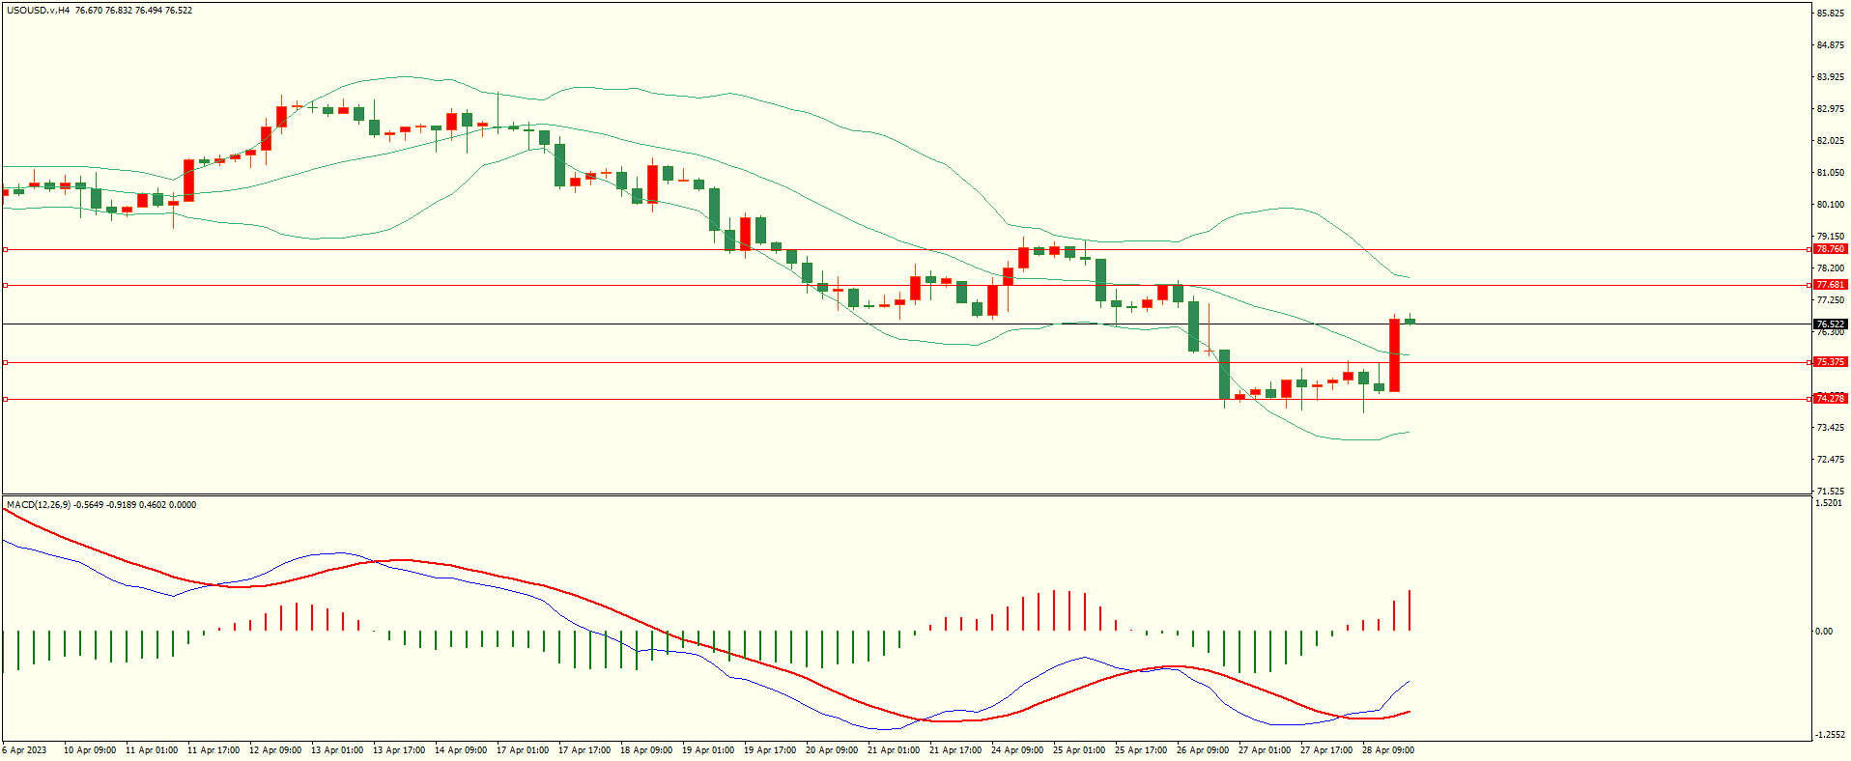The image size is (1851, 761).
Task: Click the 25 Apr 17:00 time label
Action: coord(1141,750)
